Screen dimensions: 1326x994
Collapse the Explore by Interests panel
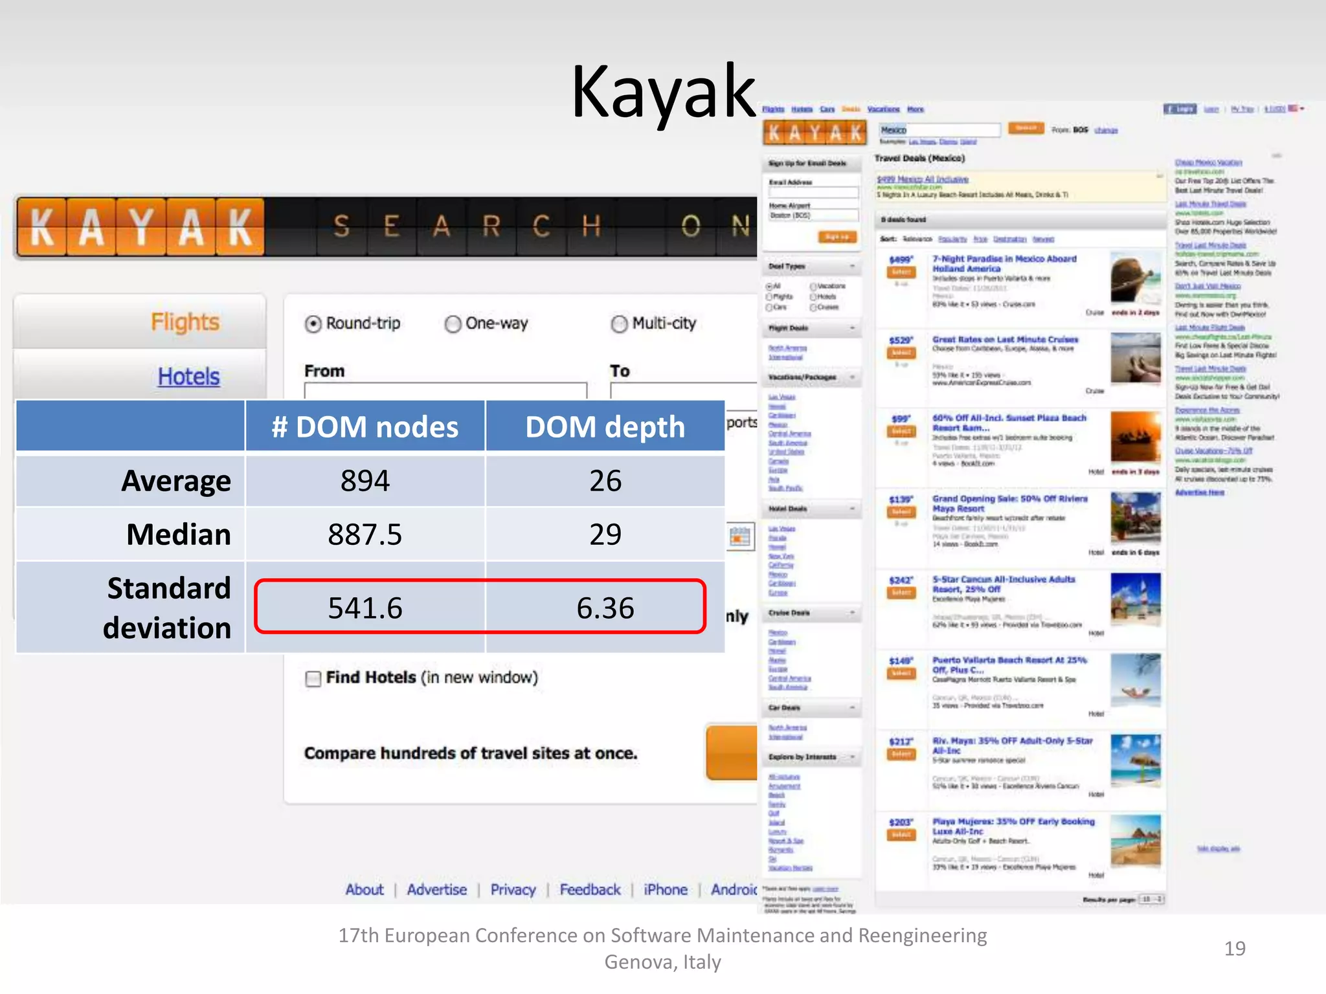pos(852,757)
